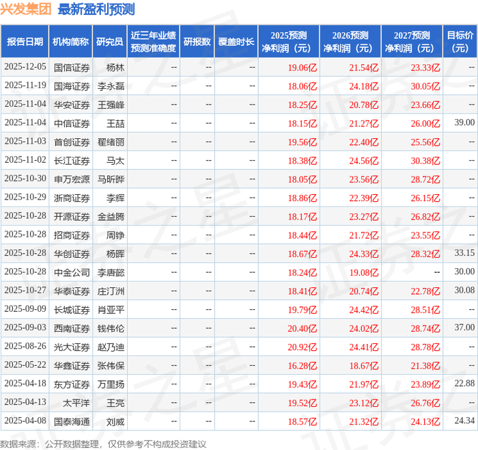Screen dimensions: 478x450
Task: Select institution 国信证券
Action: pos(72,68)
